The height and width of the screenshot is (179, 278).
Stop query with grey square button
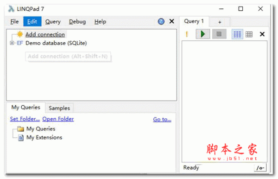point(219,34)
